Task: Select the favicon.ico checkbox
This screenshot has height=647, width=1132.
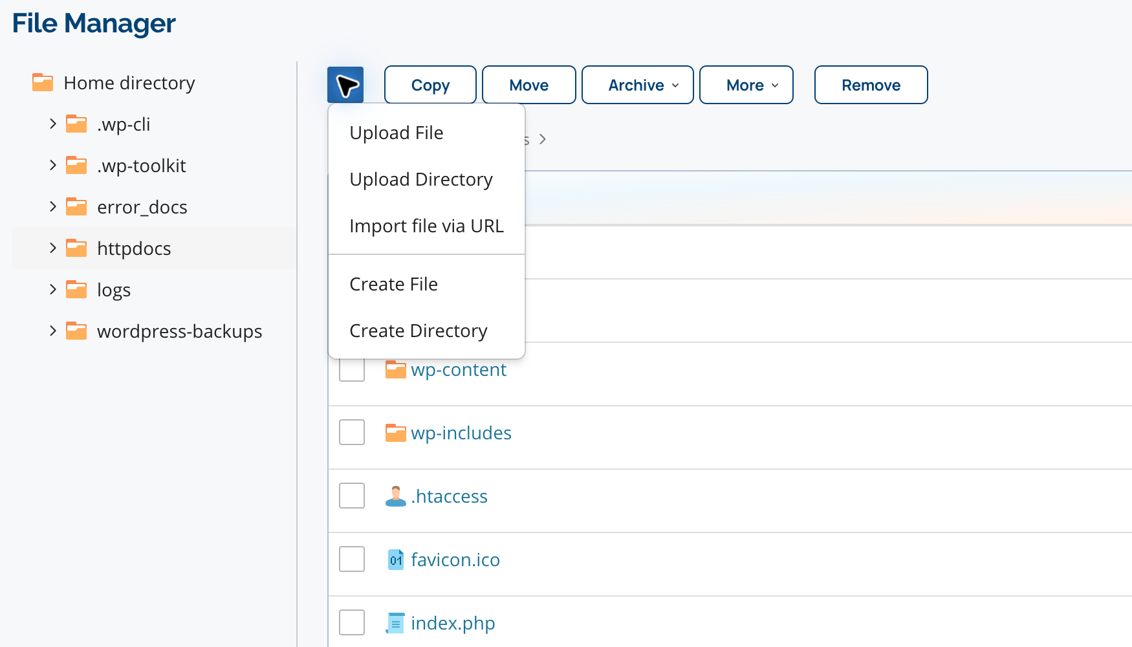Action: point(352,559)
